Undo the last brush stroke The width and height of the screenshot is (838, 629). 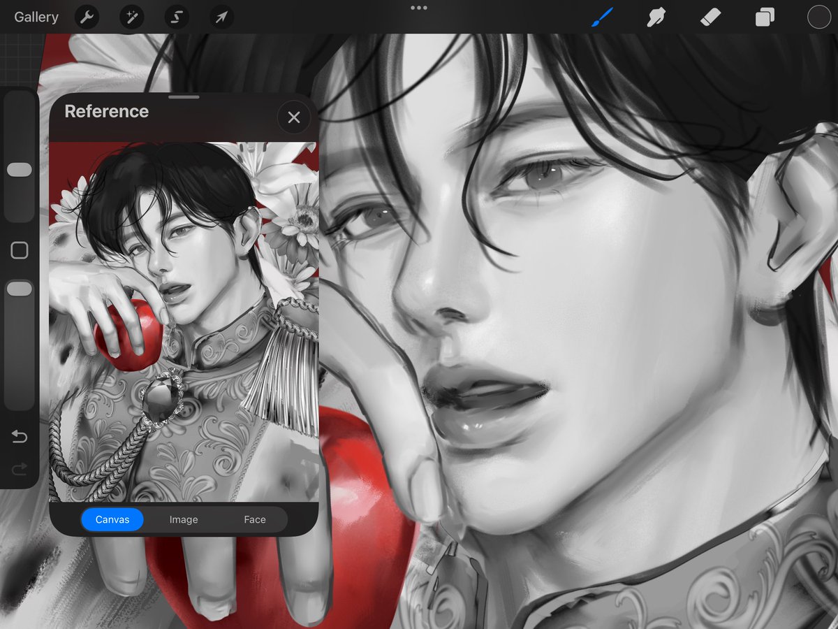coord(20,437)
